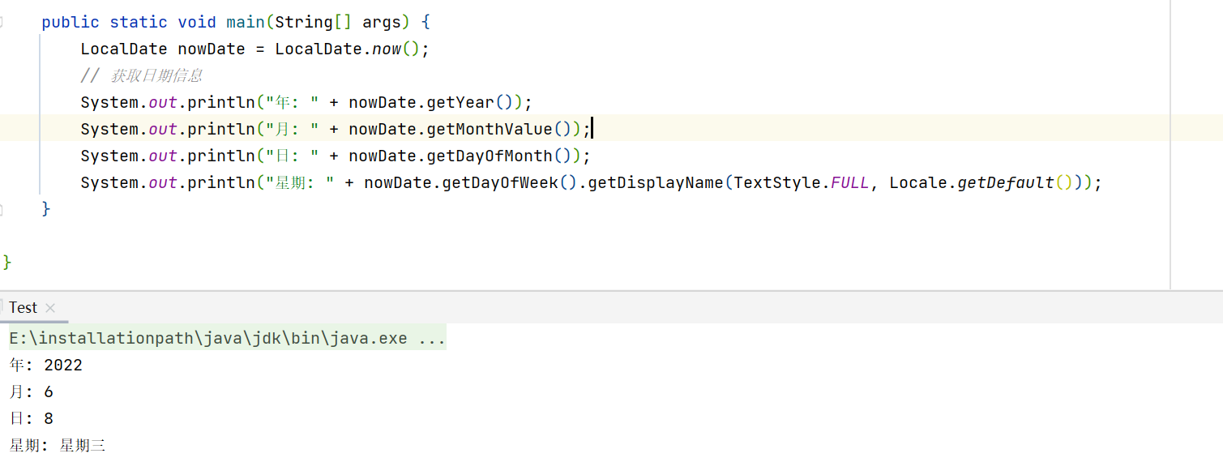
Task: Click the nowDate variable declaration
Action: [x=211, y=49]
